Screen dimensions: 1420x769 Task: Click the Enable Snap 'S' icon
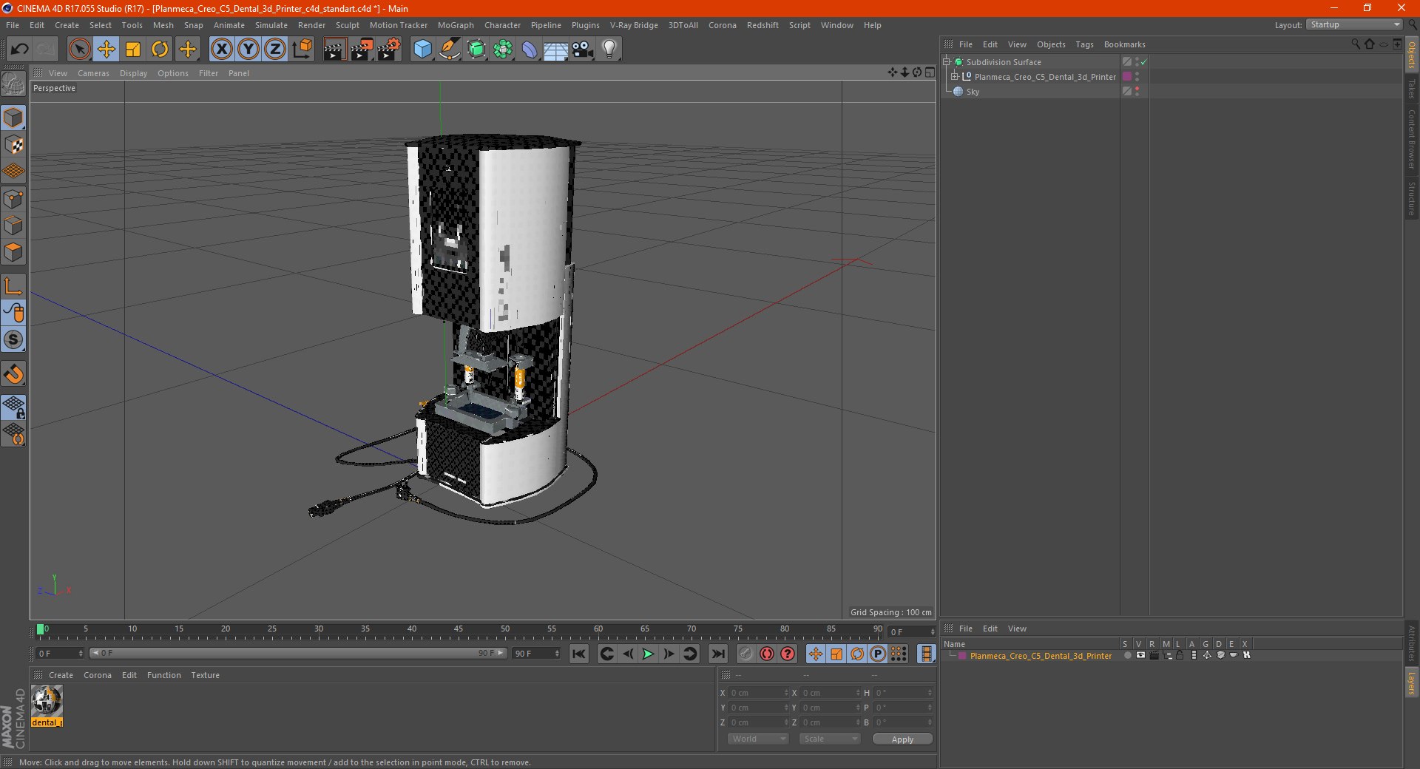tap(13, 339)
